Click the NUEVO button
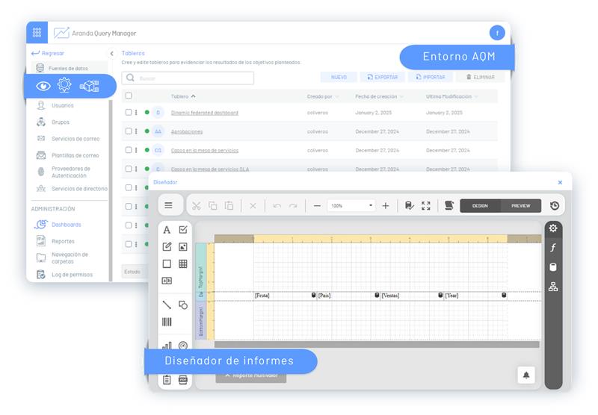Viewport: 598px width, 415px height. [x=339, y=78]
